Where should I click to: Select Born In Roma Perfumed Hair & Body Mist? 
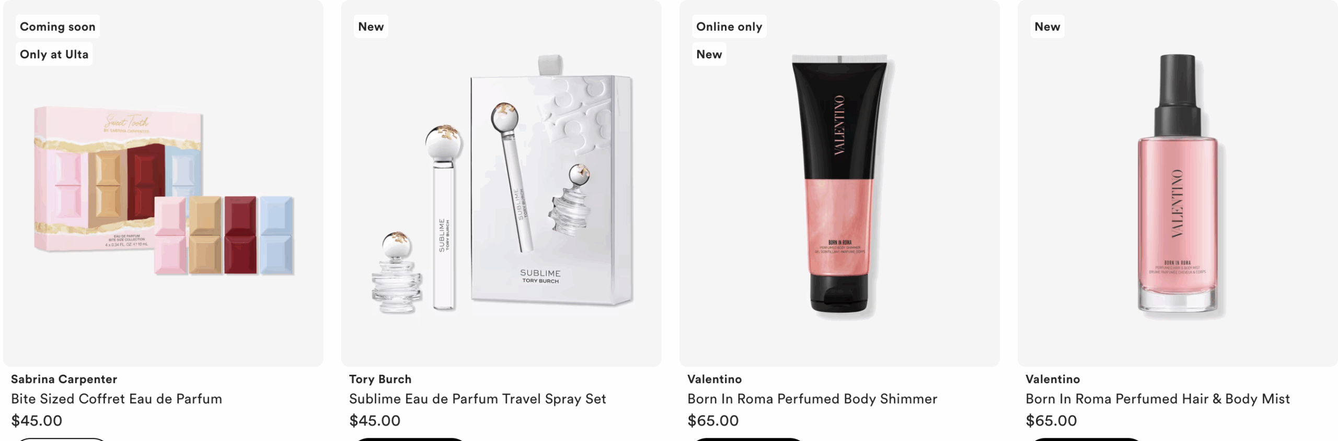(x=1158, y=399)
